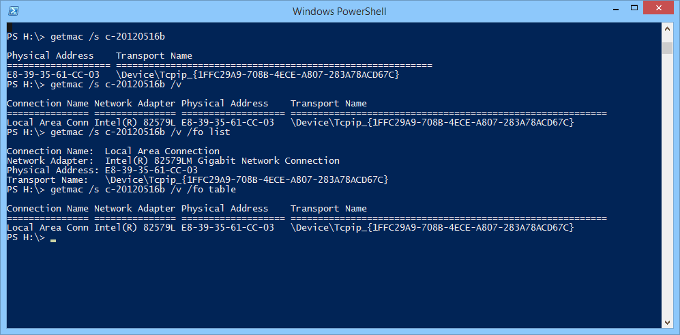
Task: Click the blinking cursor at the last prompt
Action: click(53, 240)
